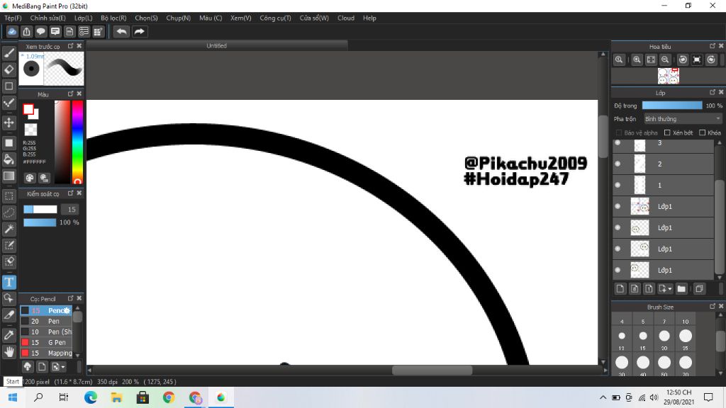Switch to the Untitled document tab
Screen dimensions: 726x408
pos(217,46)
